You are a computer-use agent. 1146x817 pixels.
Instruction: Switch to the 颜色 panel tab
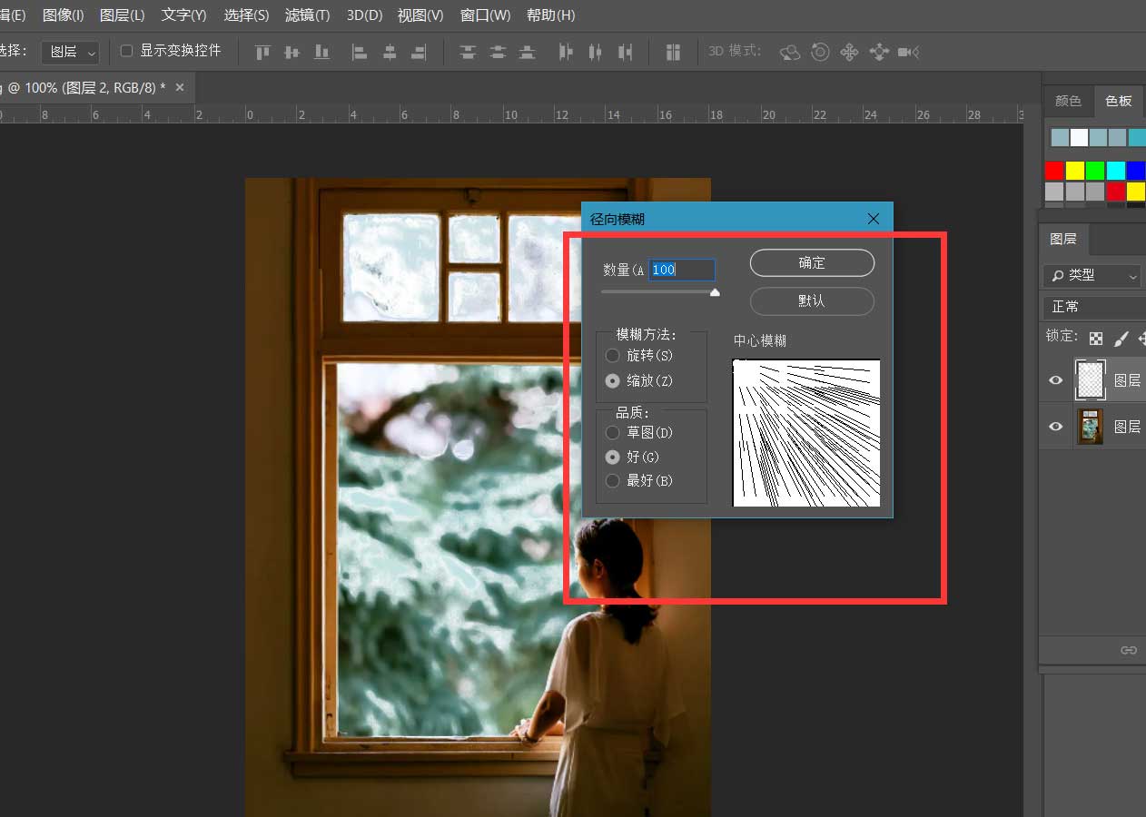point(1068,101)
